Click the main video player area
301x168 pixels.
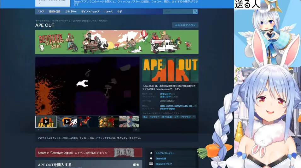87,86
